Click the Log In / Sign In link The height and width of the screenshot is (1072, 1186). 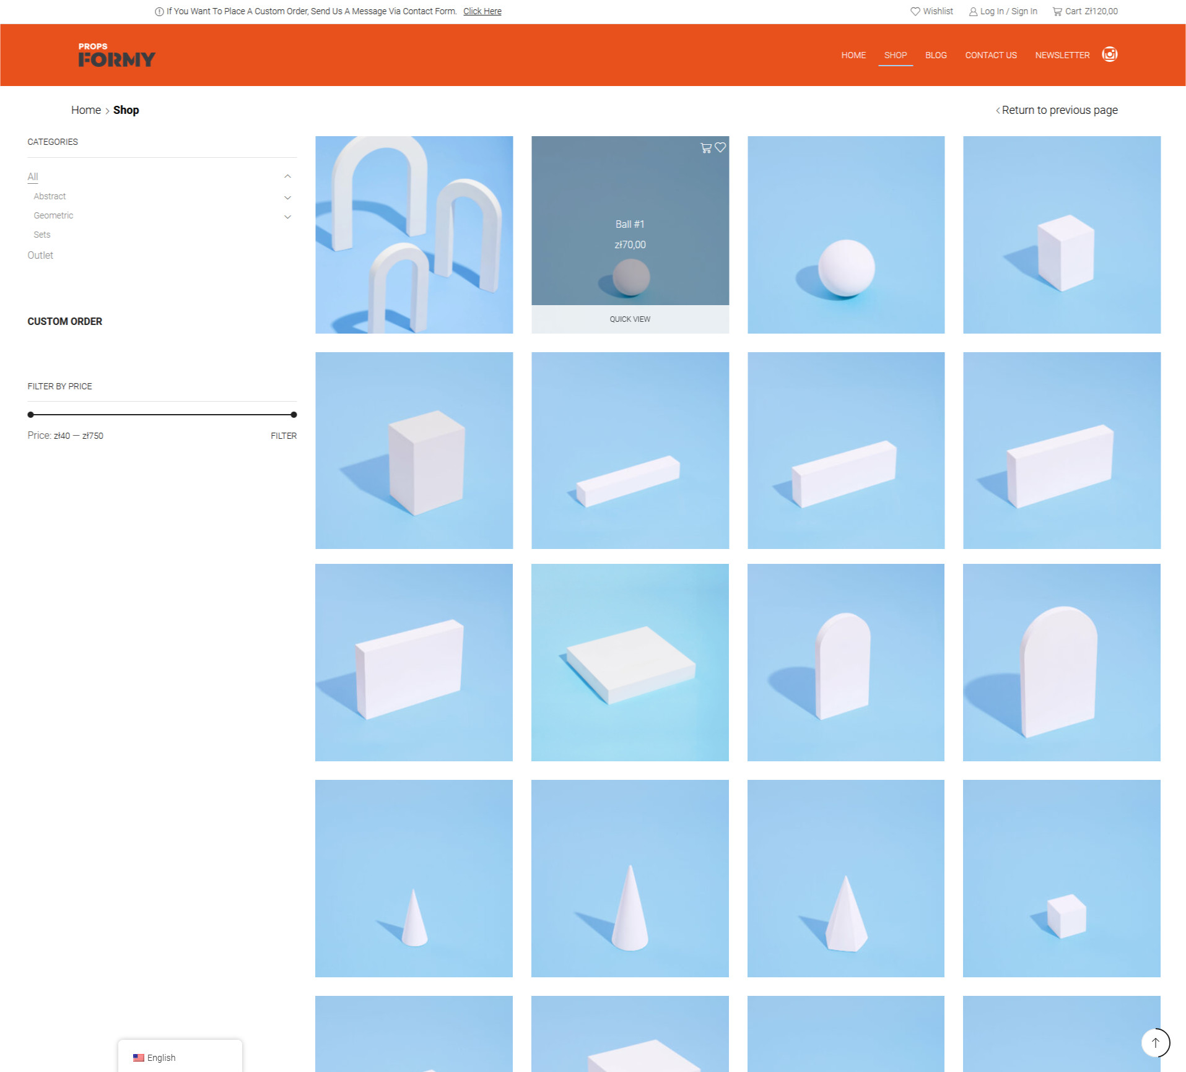(1003, 11)
